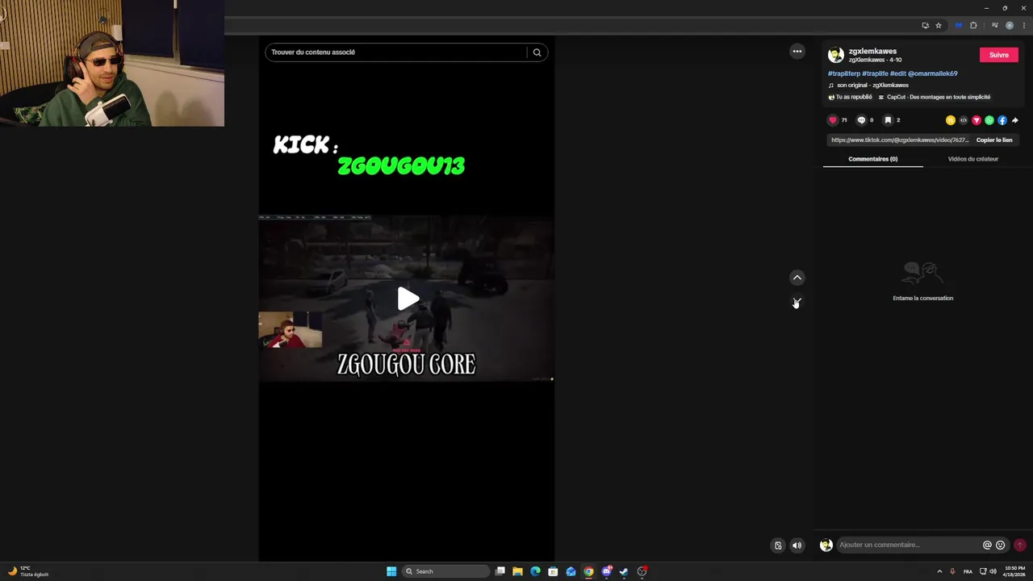Post comment with the pink arrow button
The image size is (1033, 581).
1020,545
